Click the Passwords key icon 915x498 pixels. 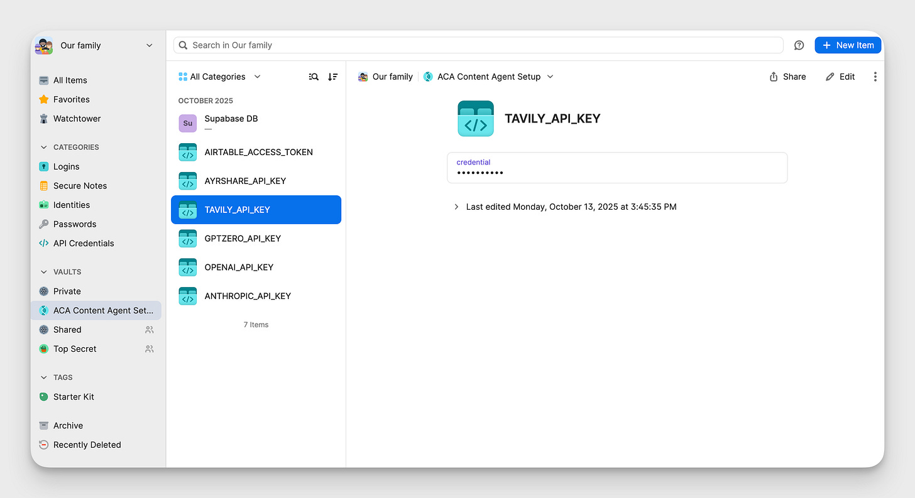[43, 224]
